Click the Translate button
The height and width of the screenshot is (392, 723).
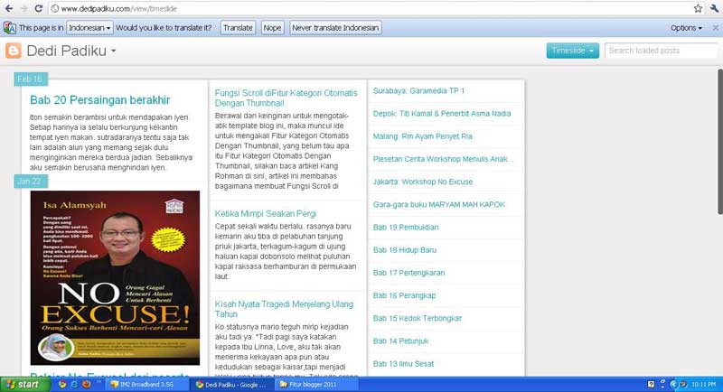click(238, 28)
